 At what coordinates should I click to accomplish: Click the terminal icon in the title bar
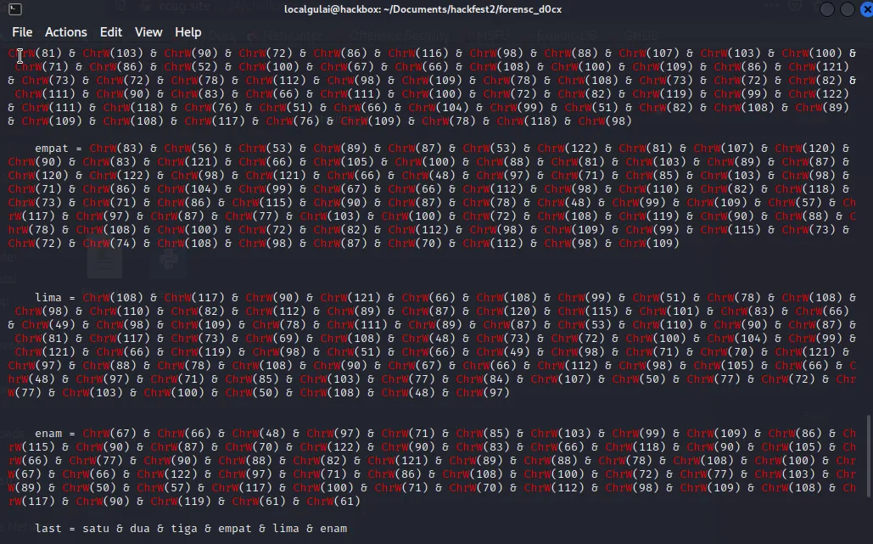12,9
